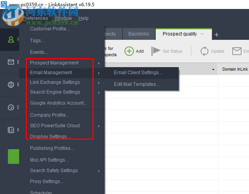The height and width of the screenshot is (194, 249).
Task: Click the Update button label
Action: click(x=218, y=51)
